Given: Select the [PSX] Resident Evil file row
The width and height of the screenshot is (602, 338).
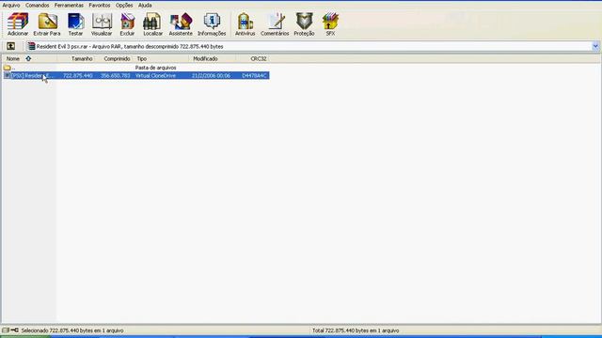Looking at the screenshot, I should click(x=135, y=75).
